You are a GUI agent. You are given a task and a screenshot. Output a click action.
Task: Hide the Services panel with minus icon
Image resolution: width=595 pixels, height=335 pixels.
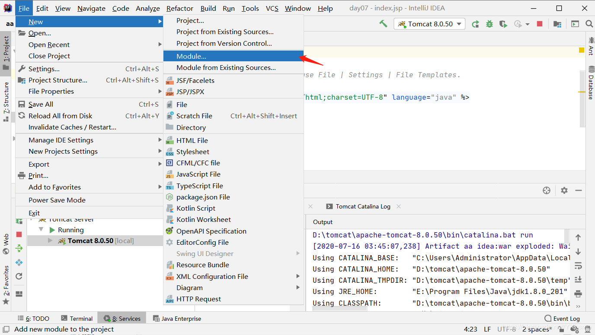pos(579,190)
